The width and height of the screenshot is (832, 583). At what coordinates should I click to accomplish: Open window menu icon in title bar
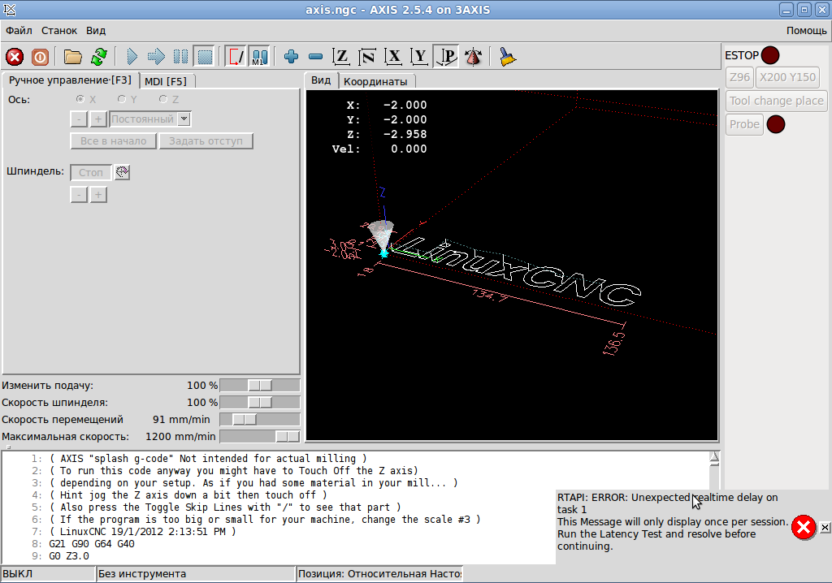10,10
